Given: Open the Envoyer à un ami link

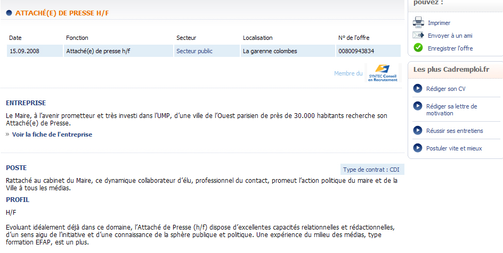Looking at the screenshot, I should tap(450, 36).
